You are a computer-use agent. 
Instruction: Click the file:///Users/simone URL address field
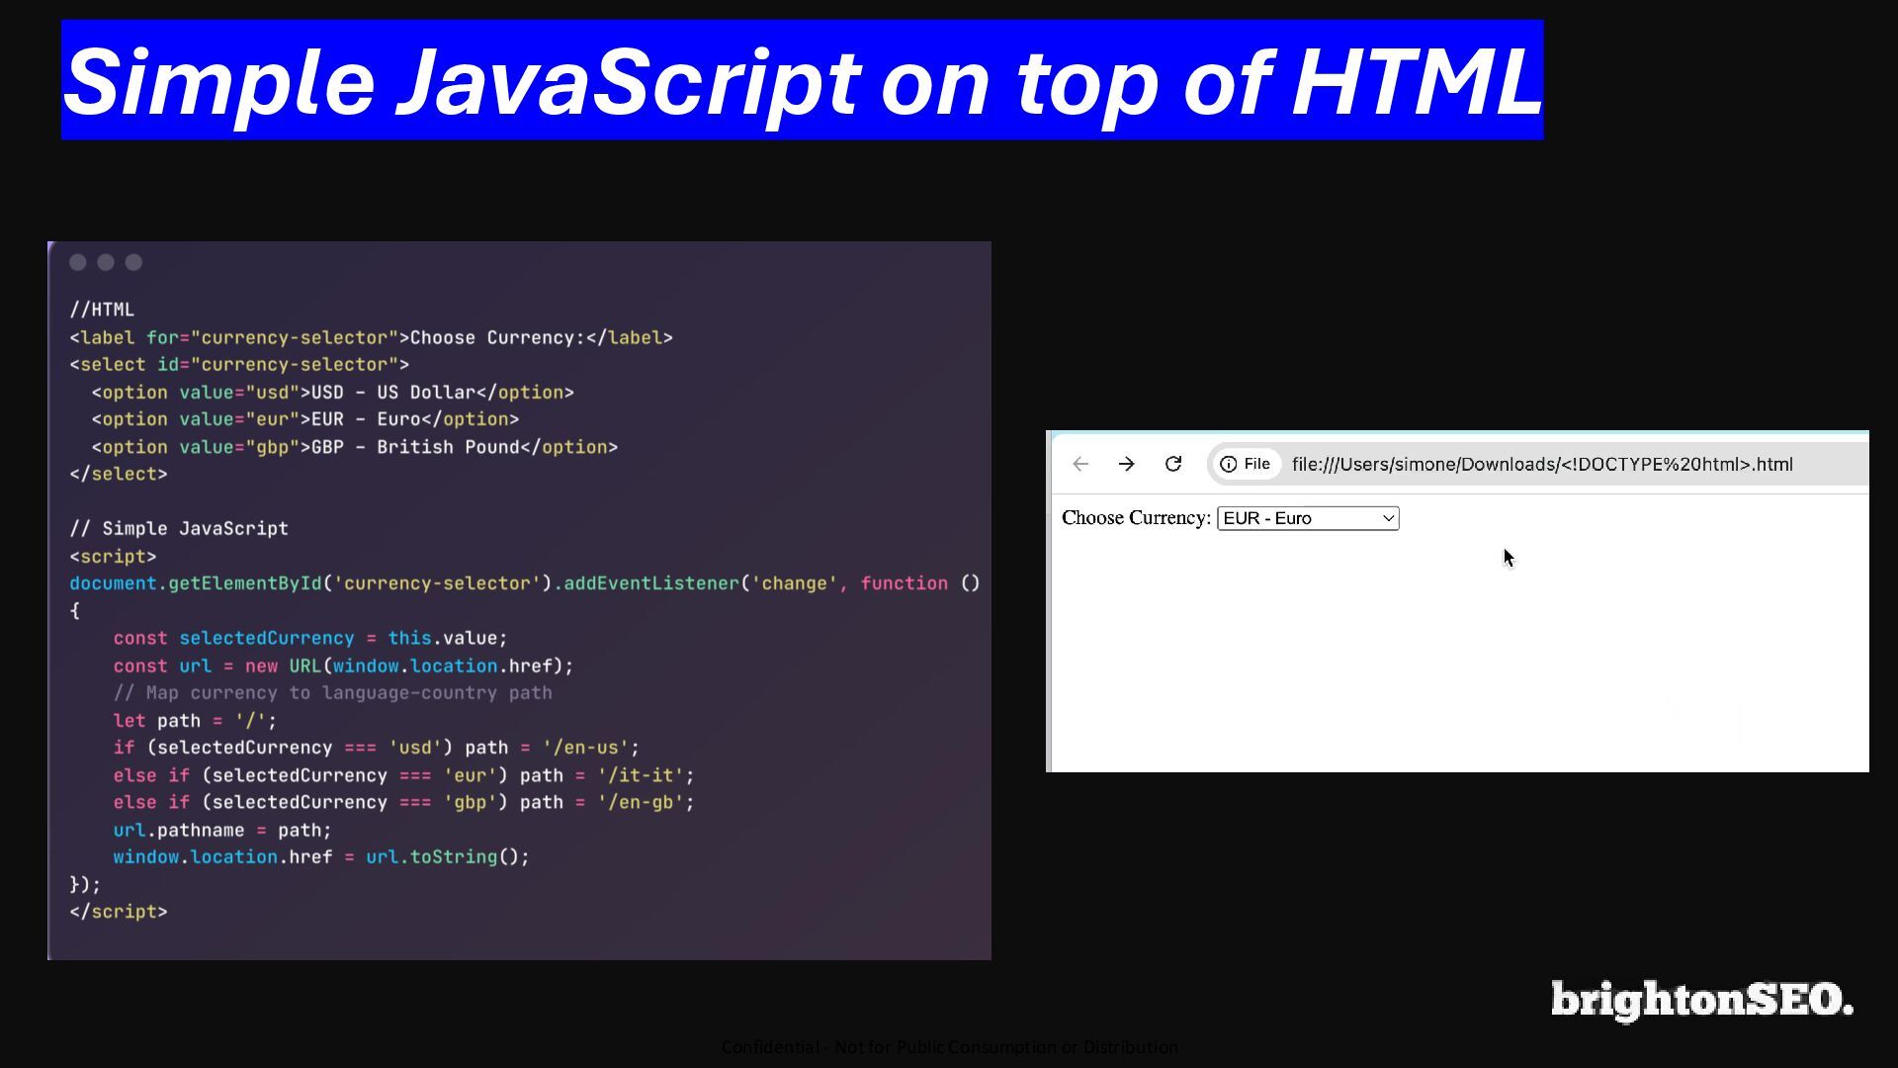[x=1542, y=465]
